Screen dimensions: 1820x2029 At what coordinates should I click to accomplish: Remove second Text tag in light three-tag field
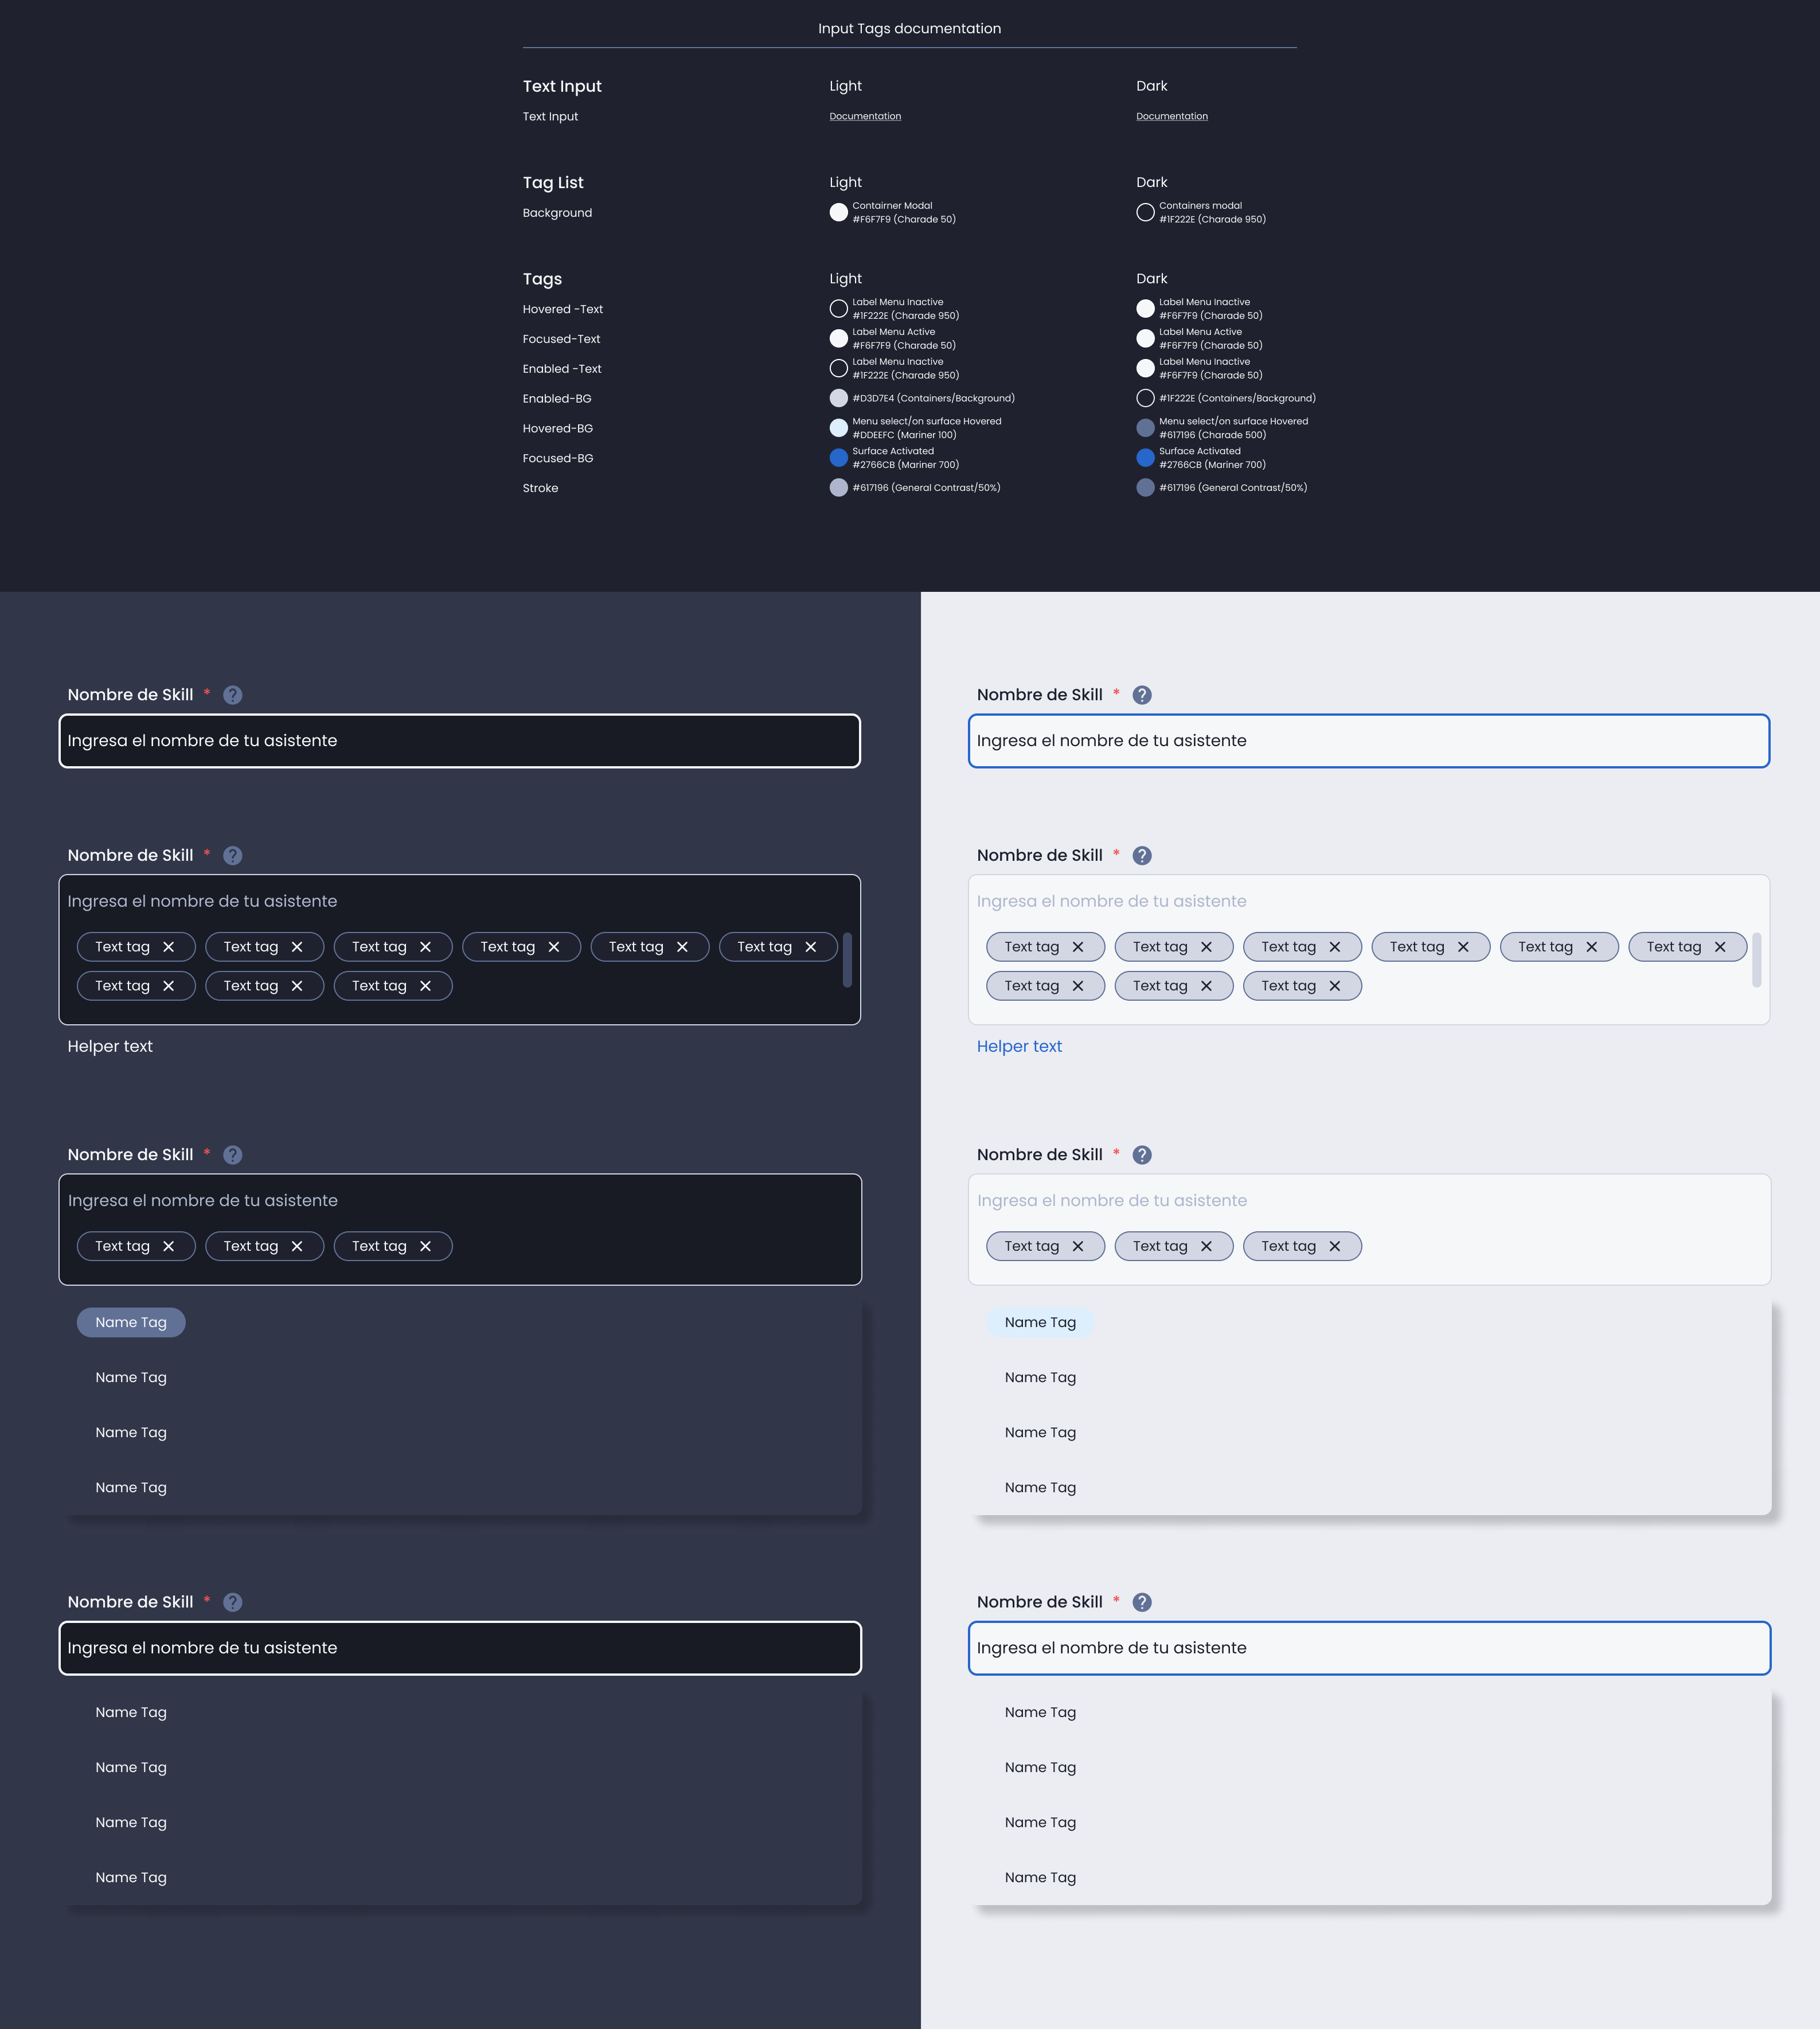(1206, 1246)
